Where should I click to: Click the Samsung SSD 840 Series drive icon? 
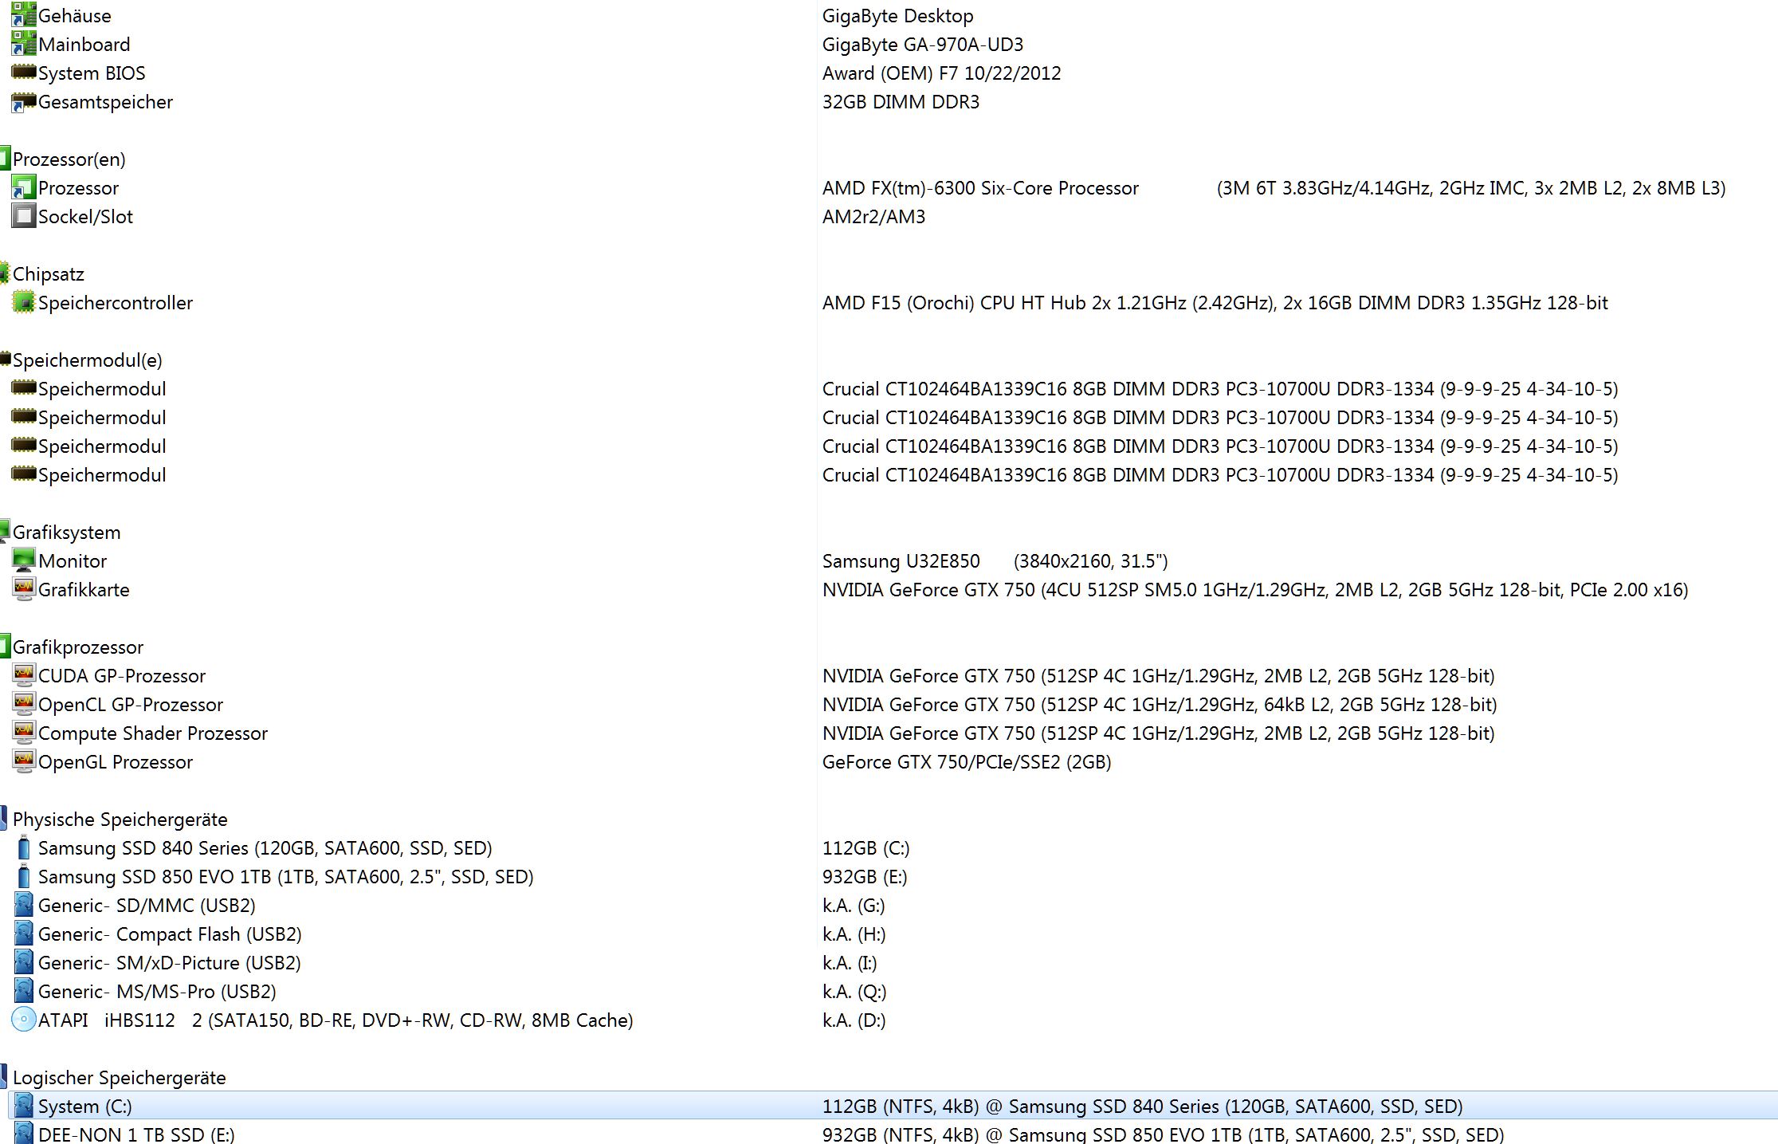click(23, 847)
